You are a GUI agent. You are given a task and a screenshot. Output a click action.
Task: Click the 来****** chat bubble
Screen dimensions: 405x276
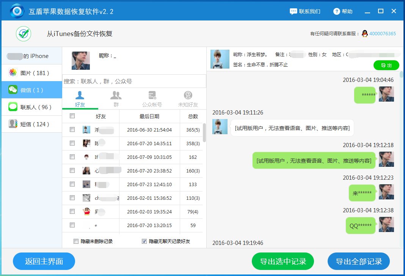pos(362,193)
